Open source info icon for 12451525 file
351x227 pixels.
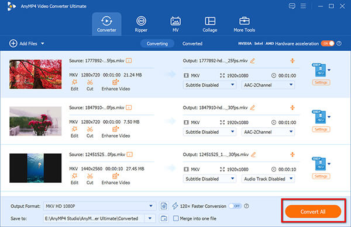click(130, 154)
